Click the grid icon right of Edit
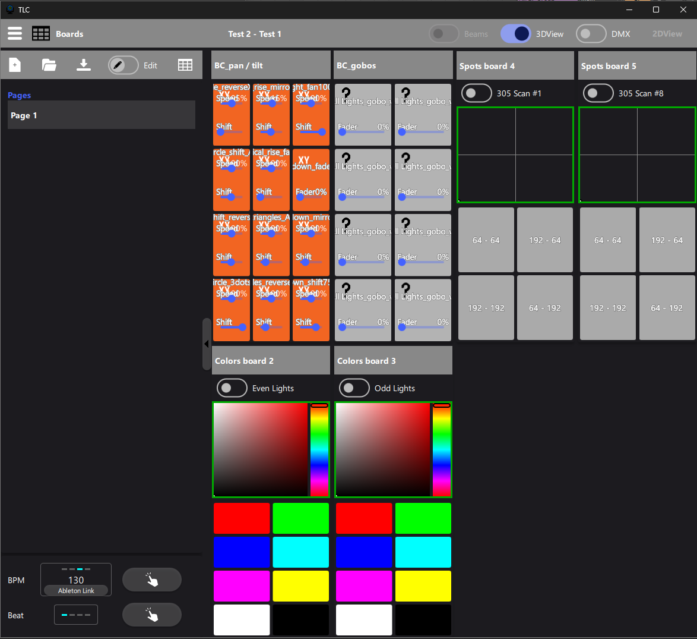The height and width of the screenshot is (639, 697). point(185,65)
